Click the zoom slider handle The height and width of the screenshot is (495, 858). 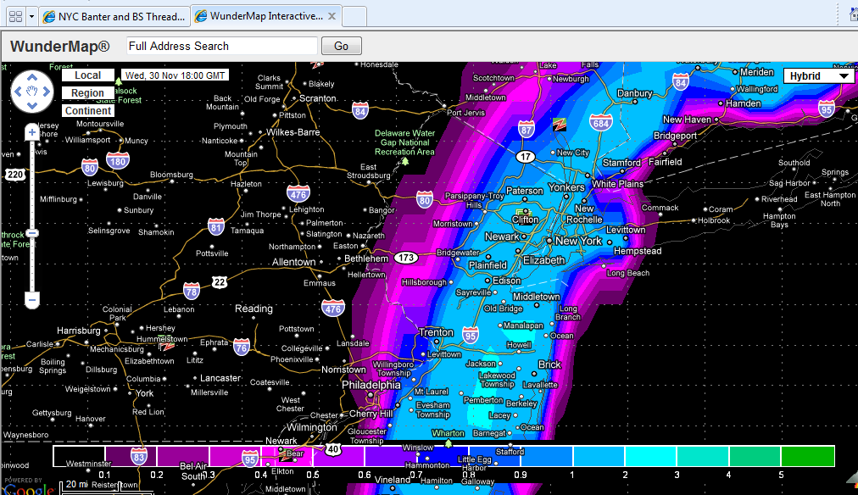[x=31, y=234]
